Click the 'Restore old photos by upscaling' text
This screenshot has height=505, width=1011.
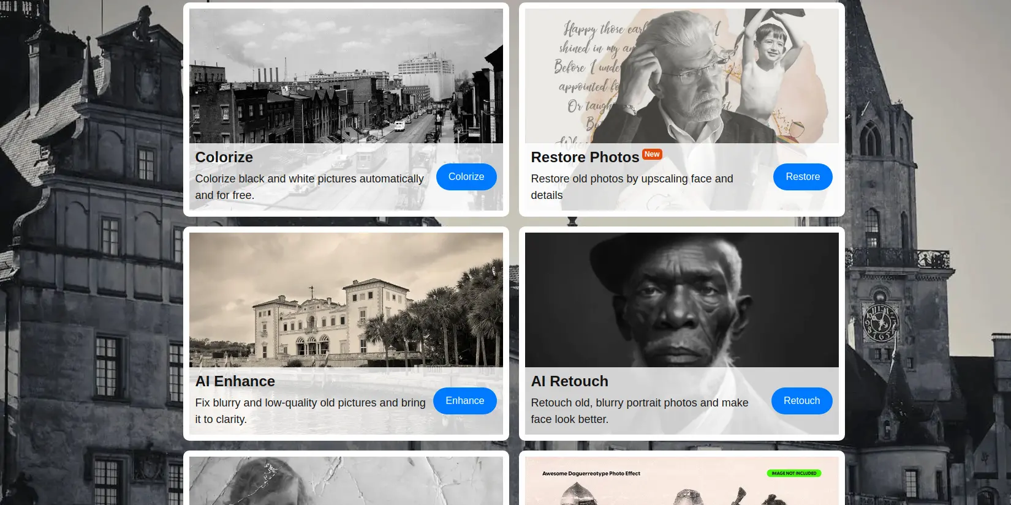point(632,187)
